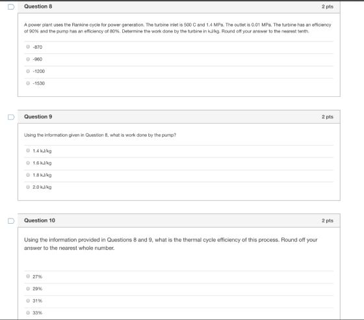Click the Question 8 header title
The width and height of the screenshot is (364, 320).
pos(38,7)
